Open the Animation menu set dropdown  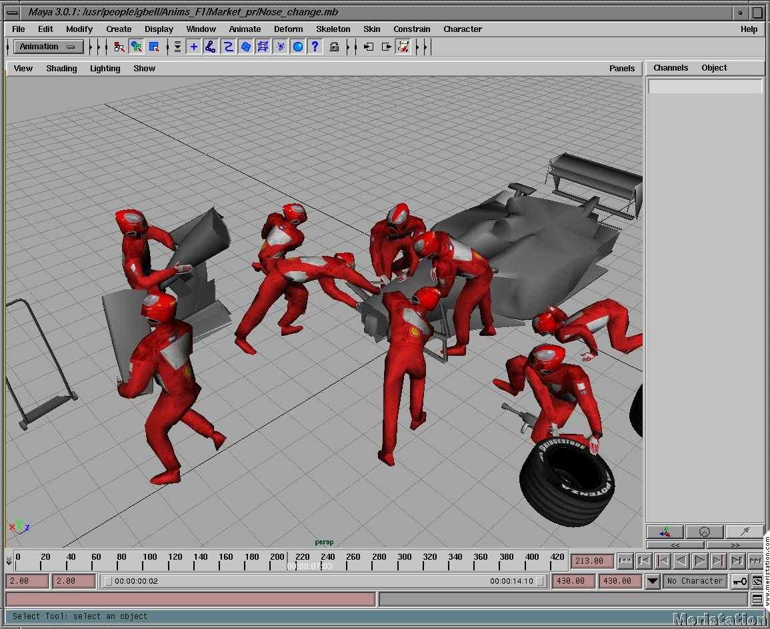47,47
